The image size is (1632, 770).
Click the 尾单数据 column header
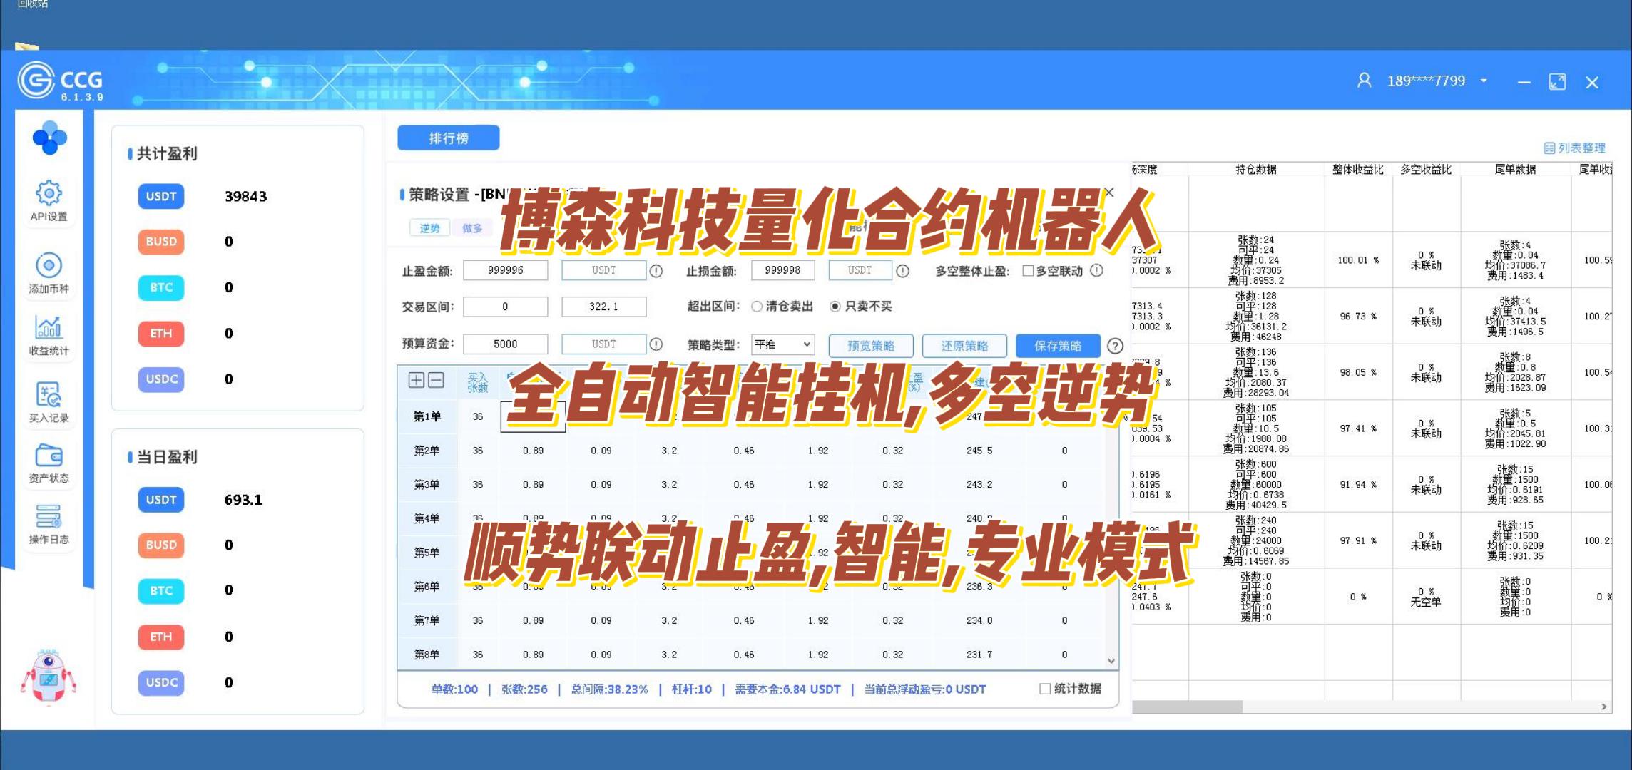click(x=1516, y=170)
